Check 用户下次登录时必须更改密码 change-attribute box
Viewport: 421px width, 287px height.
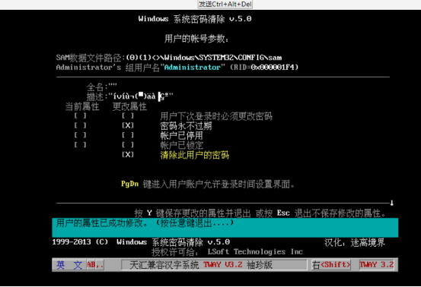128,115
